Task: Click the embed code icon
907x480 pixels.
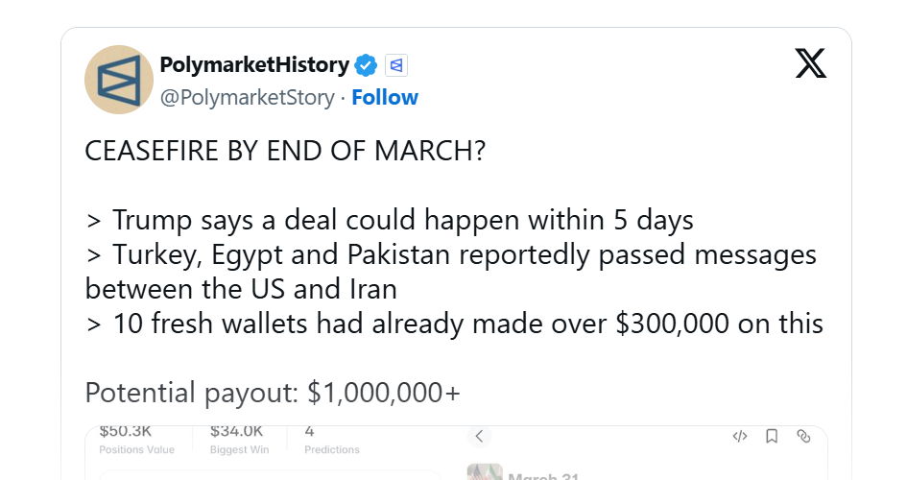Action: coord(739,436)
